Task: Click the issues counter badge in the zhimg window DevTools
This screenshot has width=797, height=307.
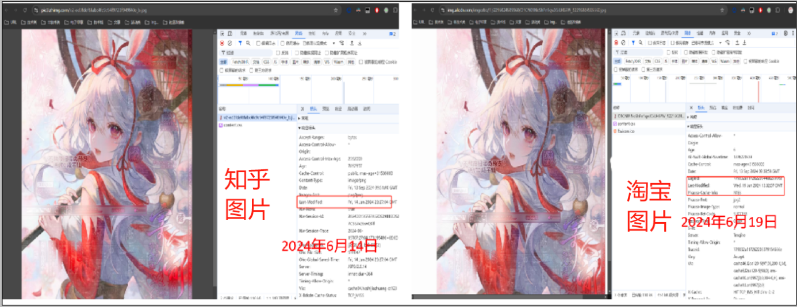Action: (x=393, y=34)
